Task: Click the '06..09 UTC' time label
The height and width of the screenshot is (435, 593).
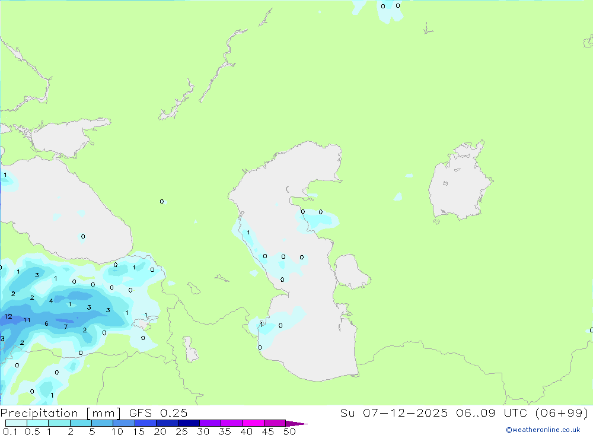Action: click(491, 412)
